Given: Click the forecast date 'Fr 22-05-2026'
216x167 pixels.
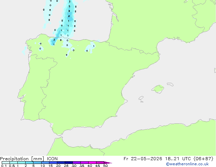Looking at the screenshot, I should [x=143, y=159].
